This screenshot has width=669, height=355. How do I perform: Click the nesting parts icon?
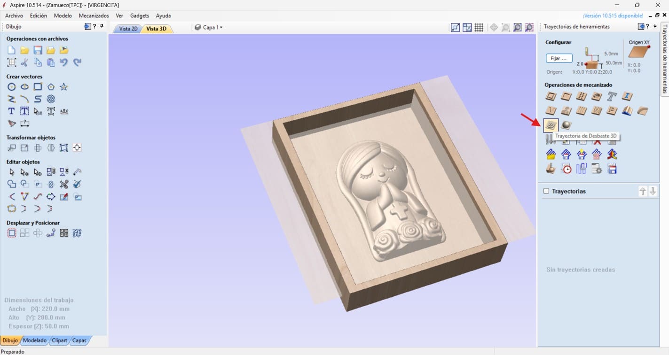coord(77,233)
